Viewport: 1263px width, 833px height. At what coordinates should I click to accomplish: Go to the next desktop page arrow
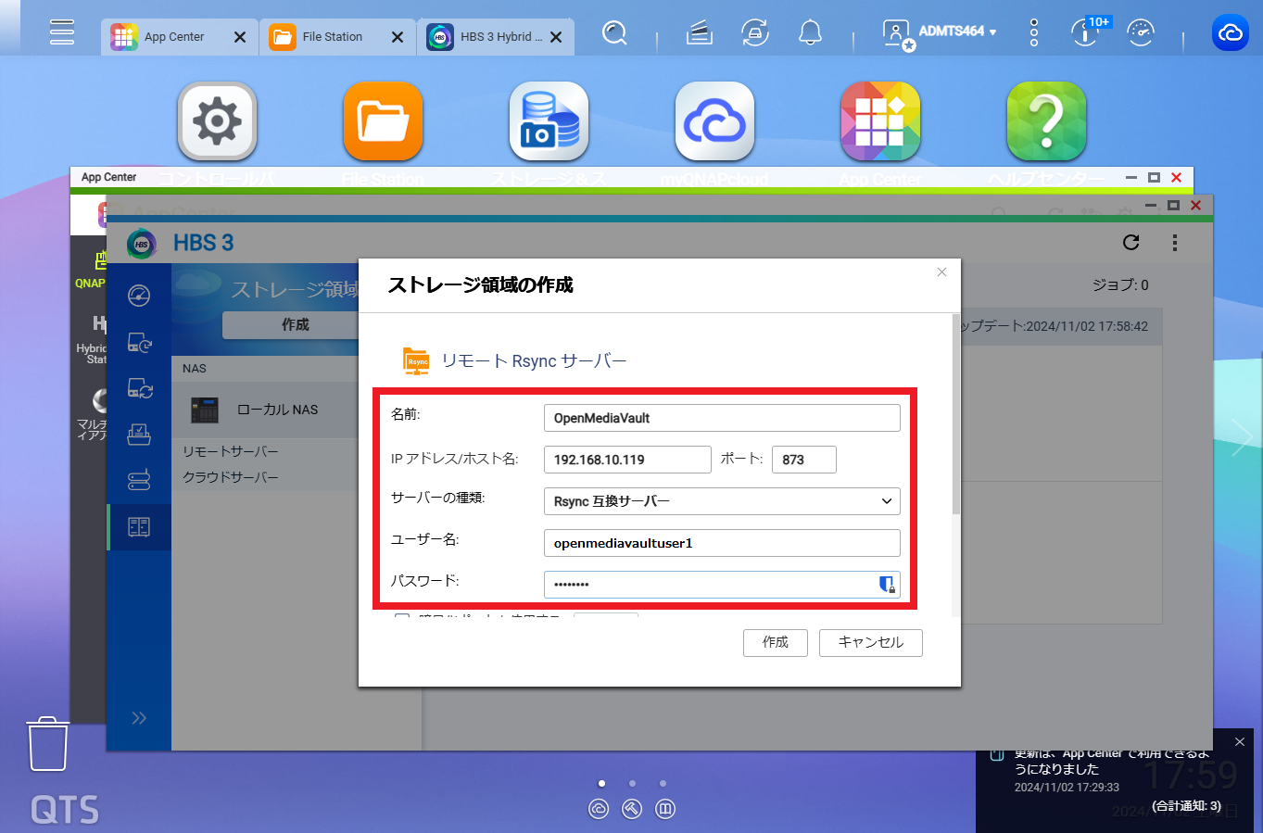tap(1242, 437)
